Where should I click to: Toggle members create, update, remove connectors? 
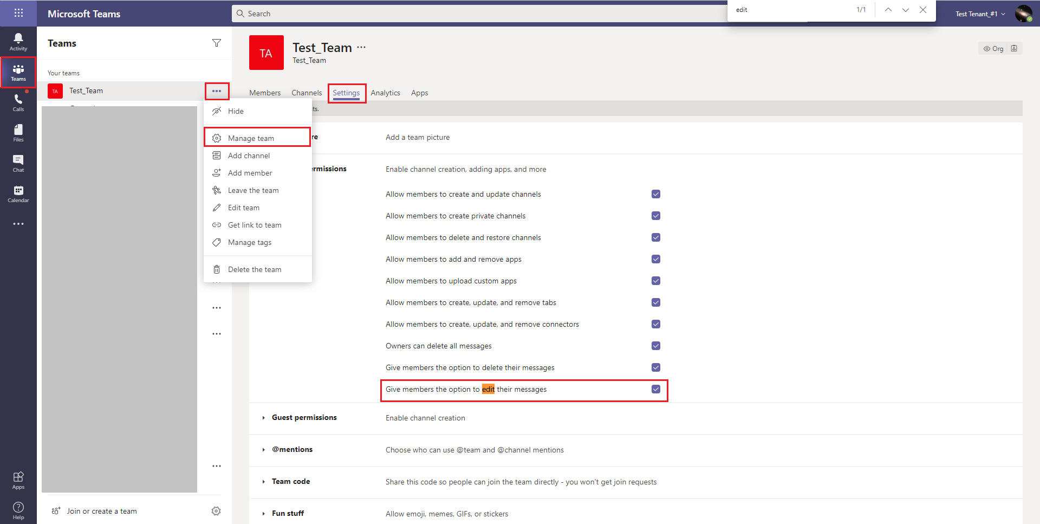[656, 324]
